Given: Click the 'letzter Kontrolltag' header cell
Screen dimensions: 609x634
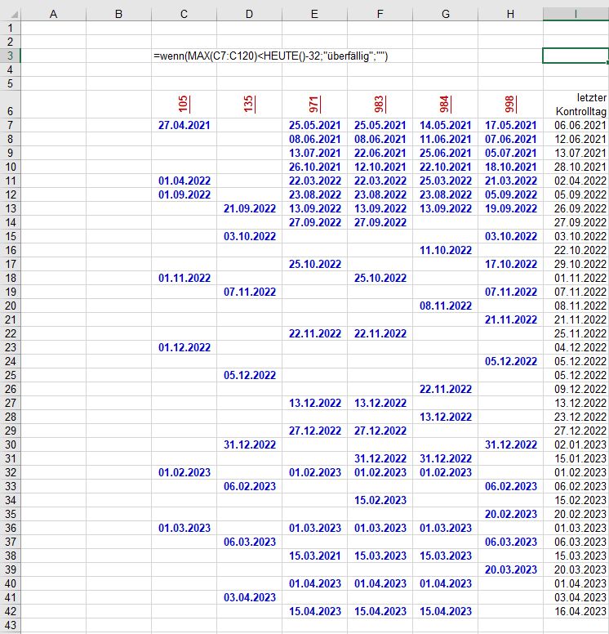Looking at the screenshot, I should (x=576, y=105).
